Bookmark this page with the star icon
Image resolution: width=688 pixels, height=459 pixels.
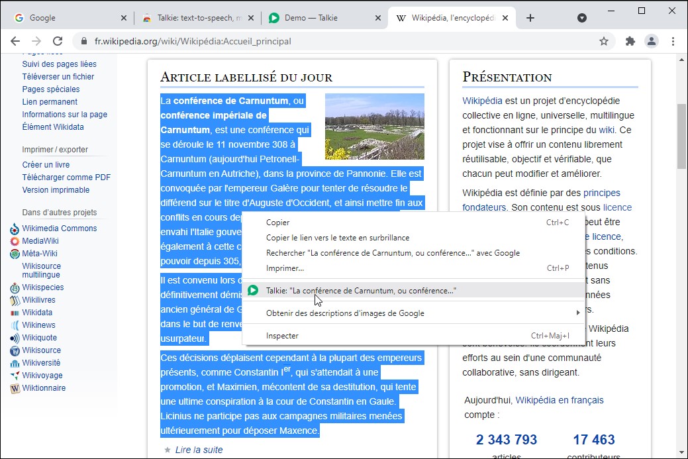[603, 41]
